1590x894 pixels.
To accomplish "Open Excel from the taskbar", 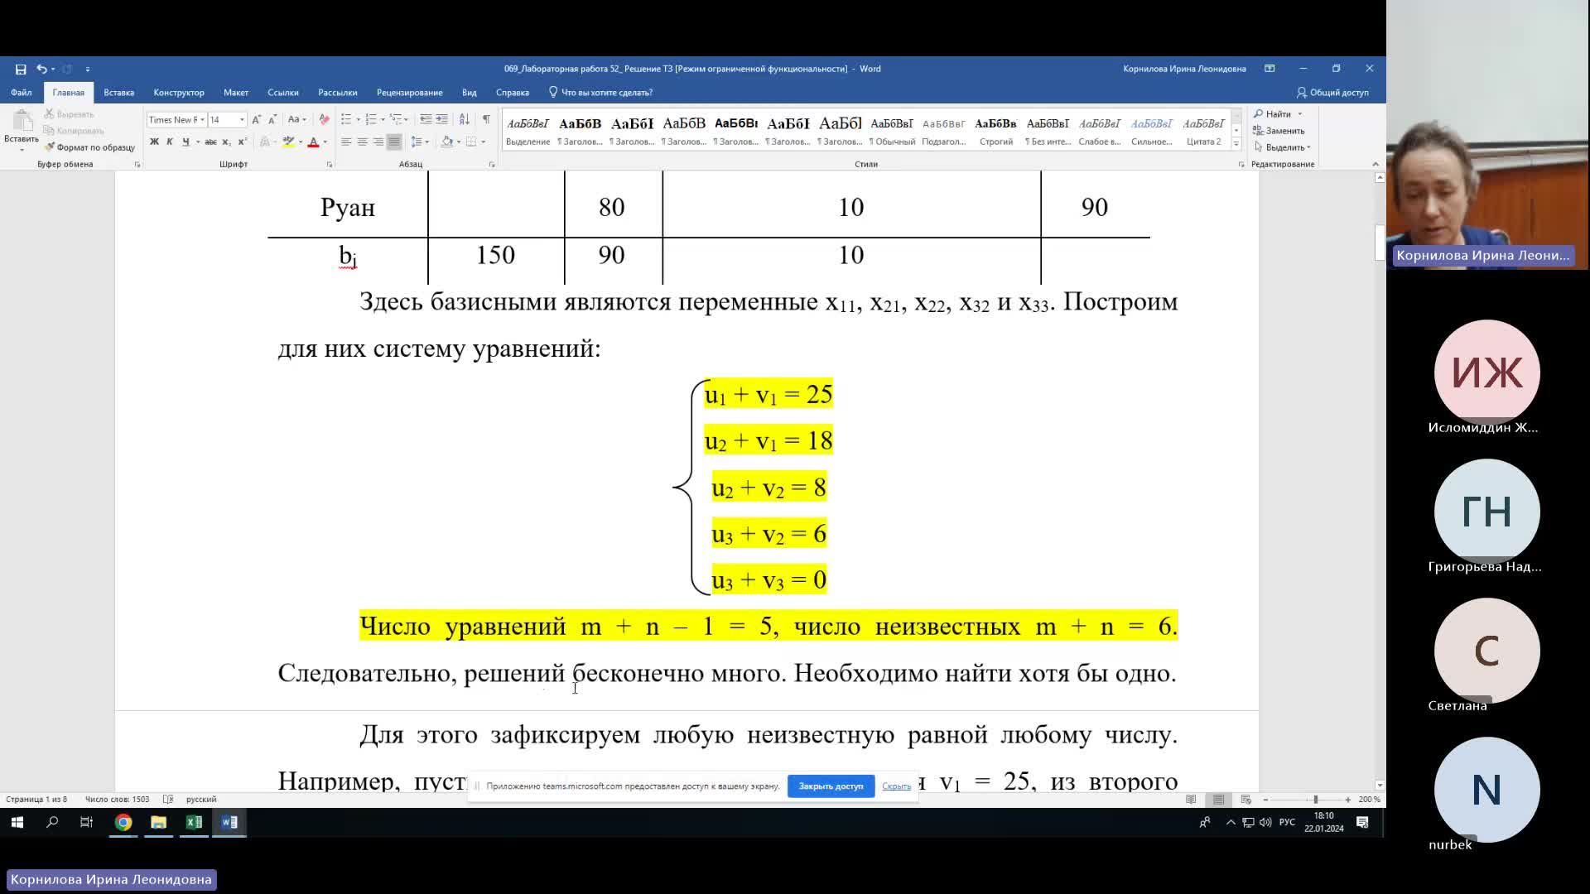I will tap(194, 822).
